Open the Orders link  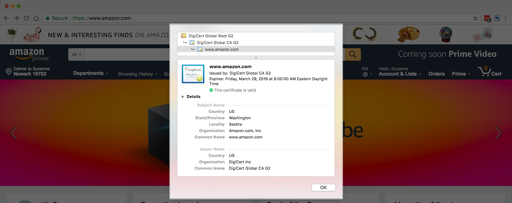point(436,74)
